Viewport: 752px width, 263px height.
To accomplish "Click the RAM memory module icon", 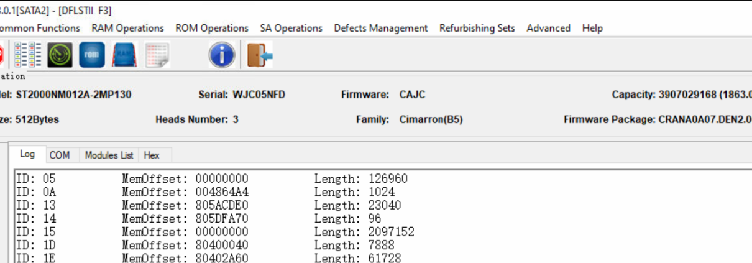I will point(124,55).
